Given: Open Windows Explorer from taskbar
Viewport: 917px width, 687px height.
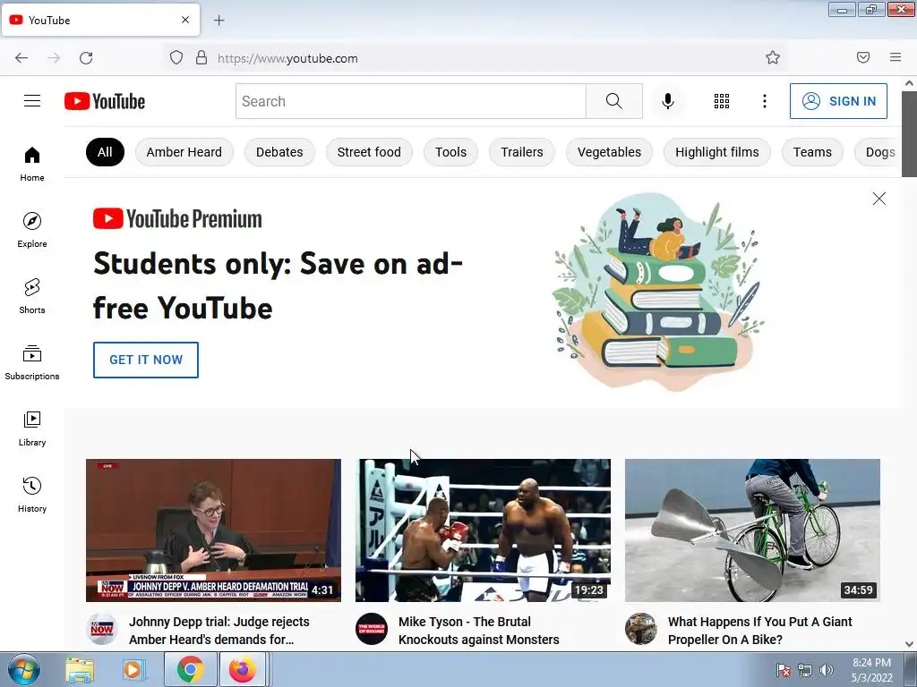Looking at the screenshot, I should point(80,669).
